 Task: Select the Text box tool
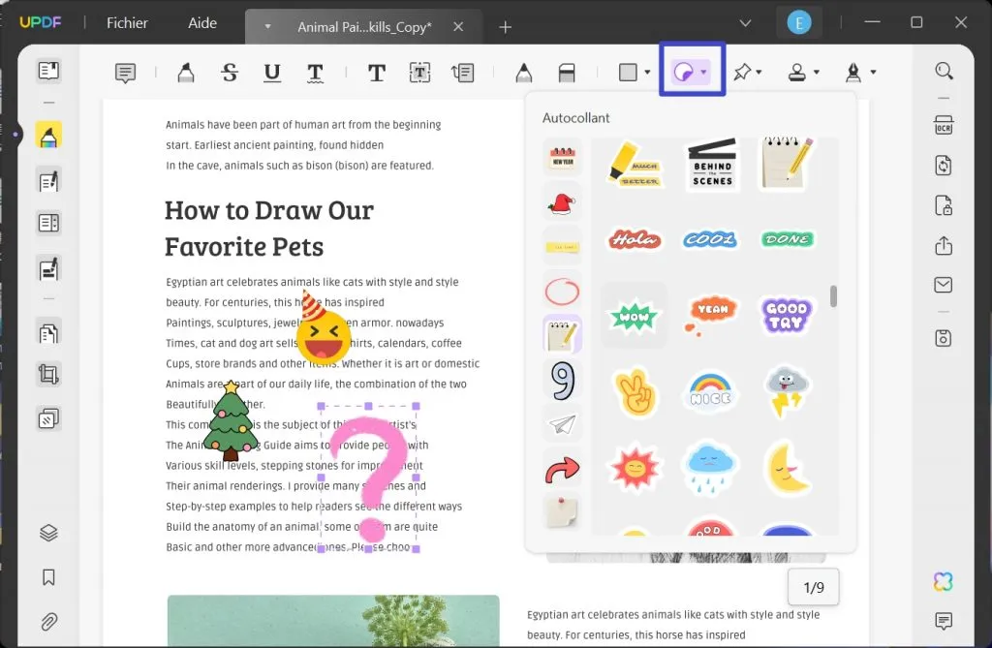click(419, 73)
